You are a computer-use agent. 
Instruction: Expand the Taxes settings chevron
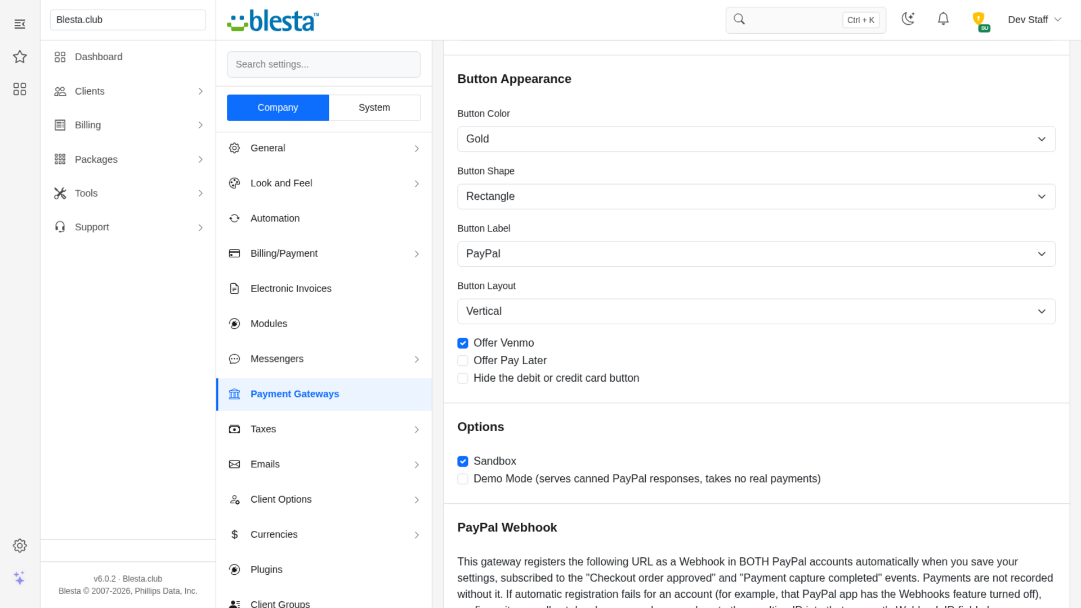point(417,430)
